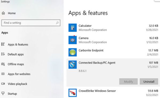Viewport: 160px width, 98px height.
Task: Click the Carbonite Endpoint green icon
Action: (73, 52)
